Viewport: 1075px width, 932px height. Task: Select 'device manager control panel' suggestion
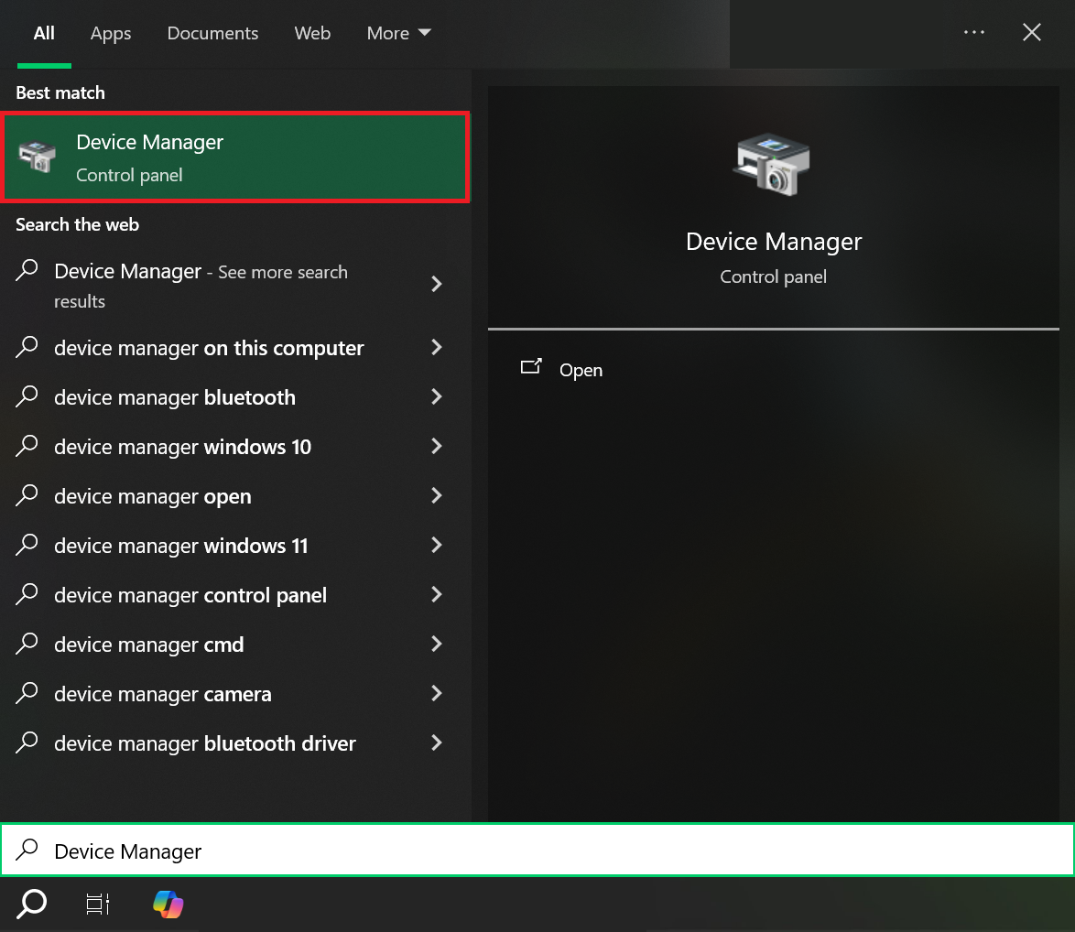pyautogui.click(x=190, y=595)
